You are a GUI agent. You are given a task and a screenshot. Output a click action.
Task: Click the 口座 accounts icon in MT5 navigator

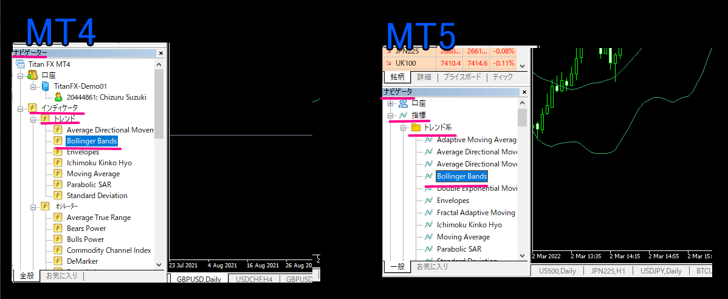point(403,103)
